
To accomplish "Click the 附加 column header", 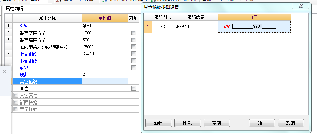I will pyautogui.click(x=133, y=19).
